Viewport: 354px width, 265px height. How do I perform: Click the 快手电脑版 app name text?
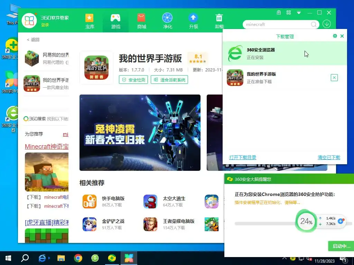click(x=113, y=198)
